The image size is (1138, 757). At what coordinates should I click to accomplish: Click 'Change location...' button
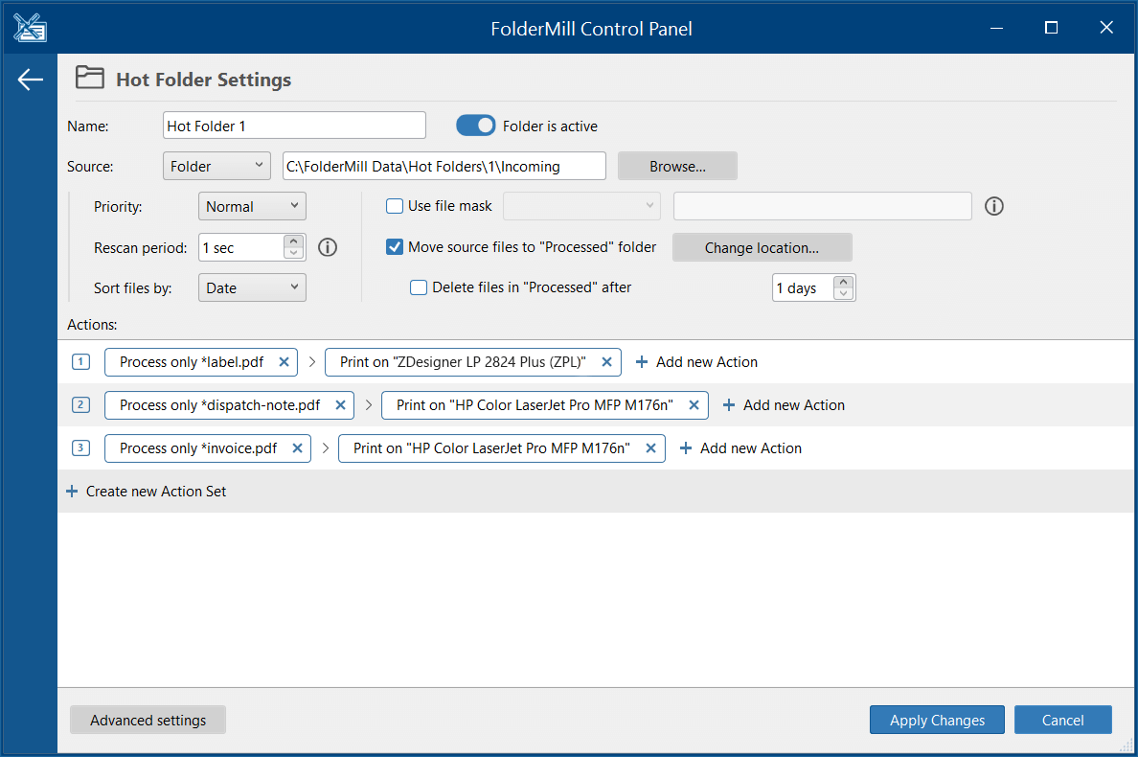click(x=762, y=247)
